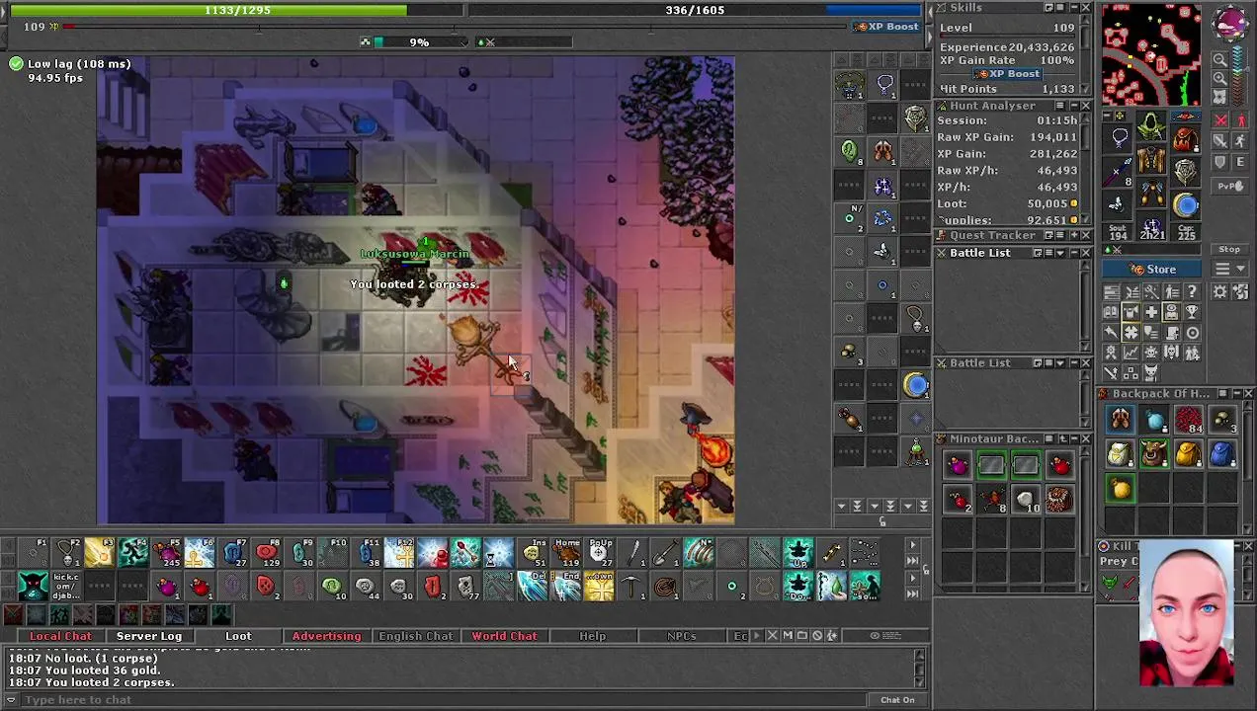
Task: Zoom in the minimap
Action: 1220,78
